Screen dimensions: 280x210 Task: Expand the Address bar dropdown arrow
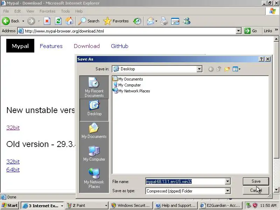[239, 31]
